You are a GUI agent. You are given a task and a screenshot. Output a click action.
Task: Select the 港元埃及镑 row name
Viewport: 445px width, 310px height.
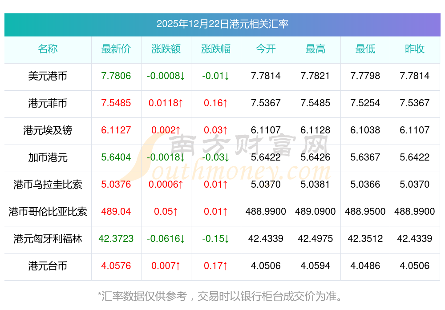[x=48, y=130]
